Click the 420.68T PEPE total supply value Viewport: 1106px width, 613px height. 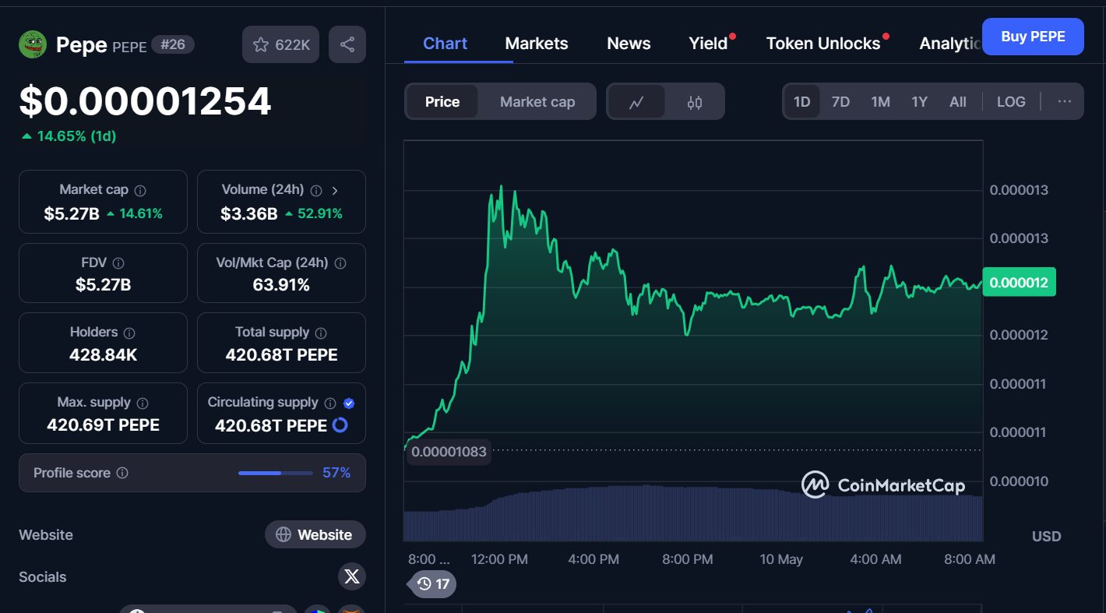tap(281, 355)
